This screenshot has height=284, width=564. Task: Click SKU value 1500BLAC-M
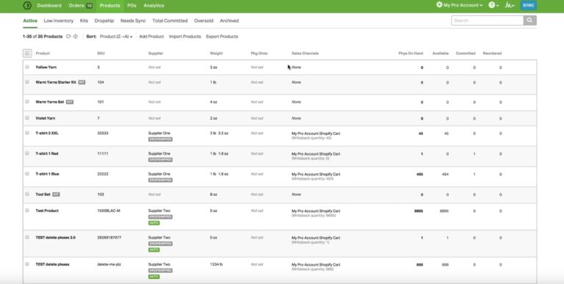109,211
